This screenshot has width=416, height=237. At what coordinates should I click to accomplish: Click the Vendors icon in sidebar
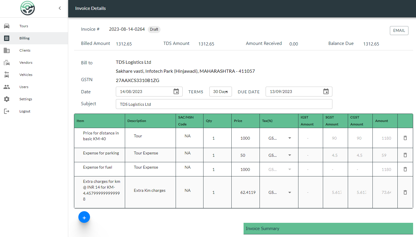click(7, 63)
